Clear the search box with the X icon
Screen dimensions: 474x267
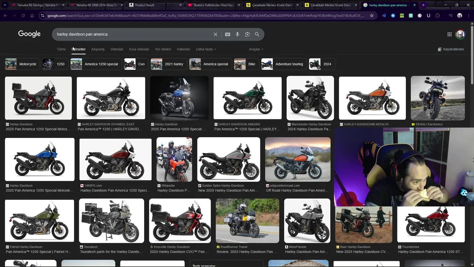point(216,34)
